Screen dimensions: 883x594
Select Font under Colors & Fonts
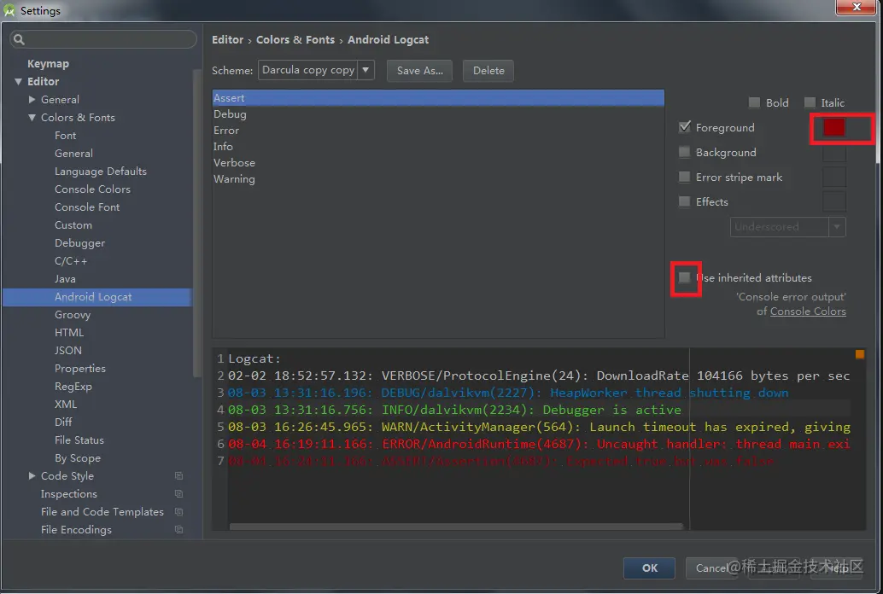pos(65,135)
